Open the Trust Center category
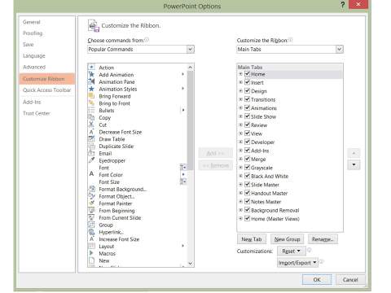The width and height of the screenshot is (391, 293). [x=37, y=113]
